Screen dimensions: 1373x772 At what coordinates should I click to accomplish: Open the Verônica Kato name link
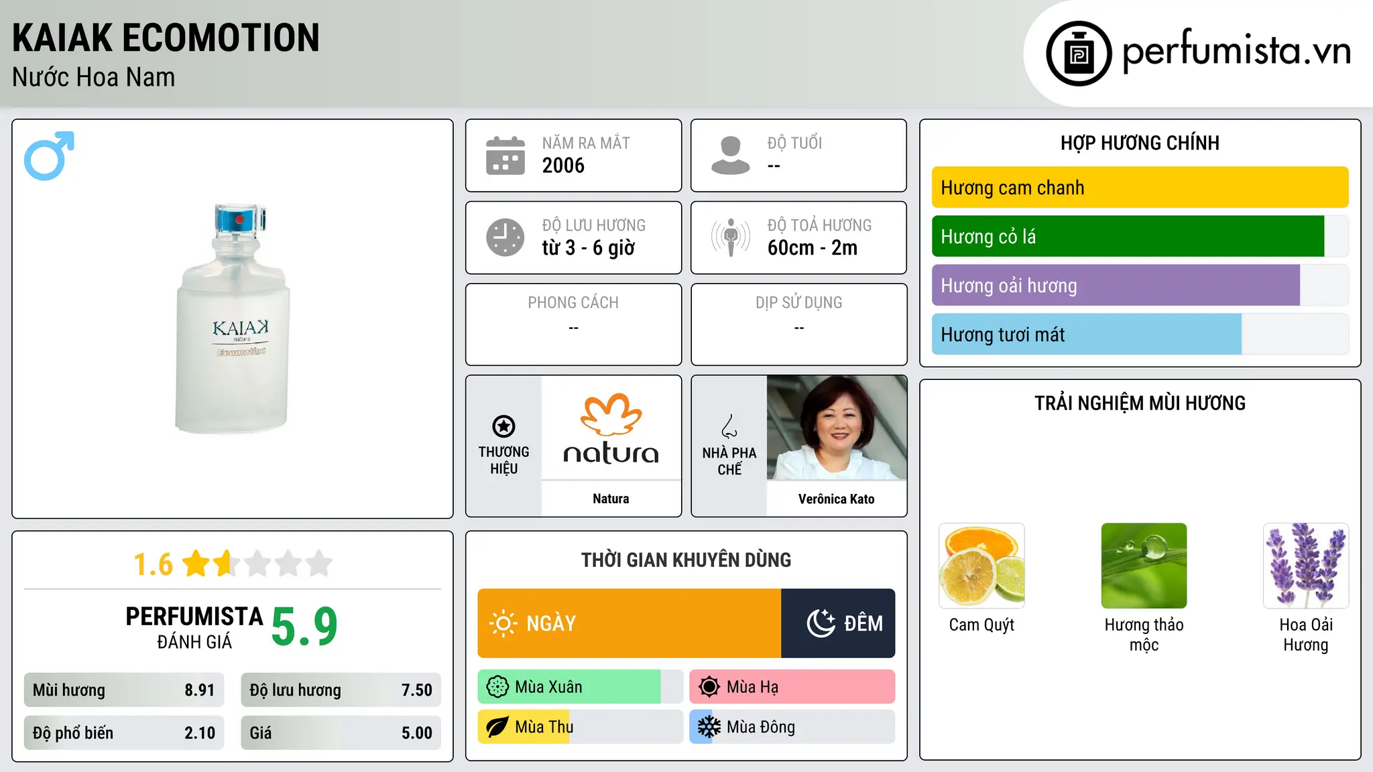837,499
